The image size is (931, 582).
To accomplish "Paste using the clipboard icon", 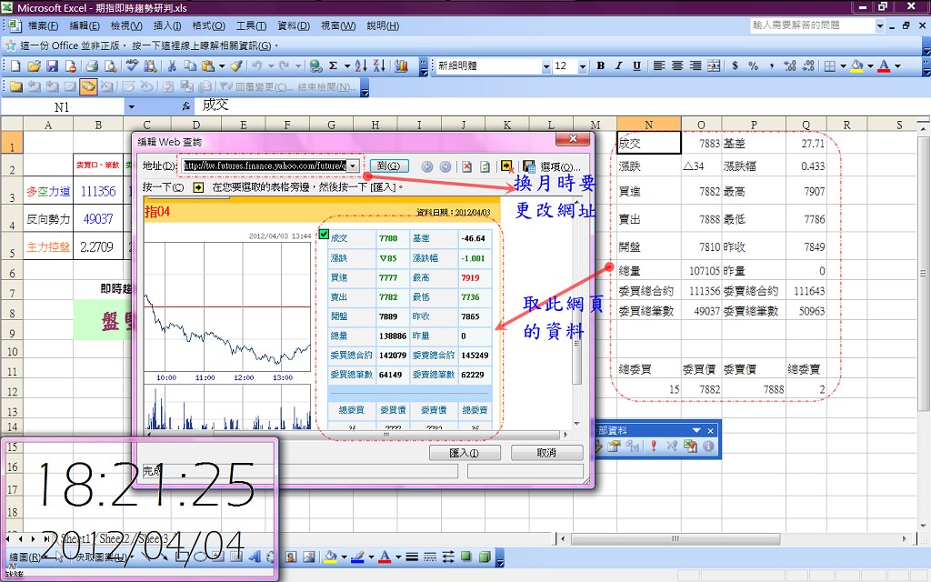I will tap(208, 65).
